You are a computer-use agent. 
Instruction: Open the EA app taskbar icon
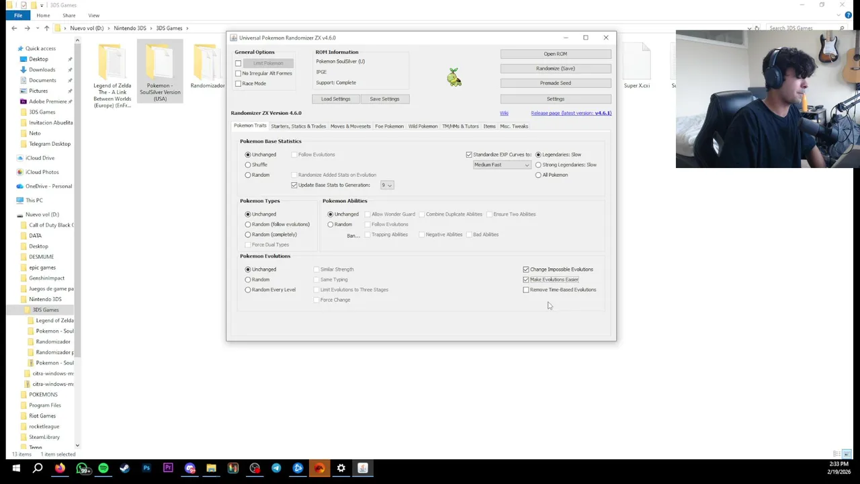(x=319, y=468)
